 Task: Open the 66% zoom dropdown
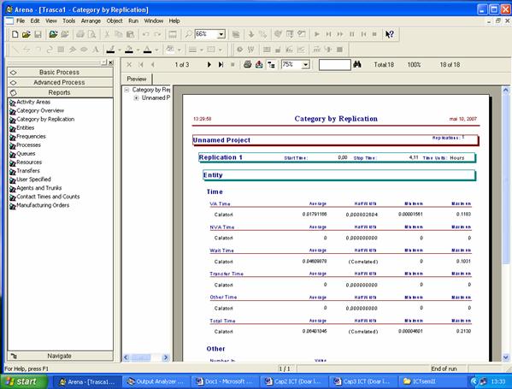tap(221, 34)
